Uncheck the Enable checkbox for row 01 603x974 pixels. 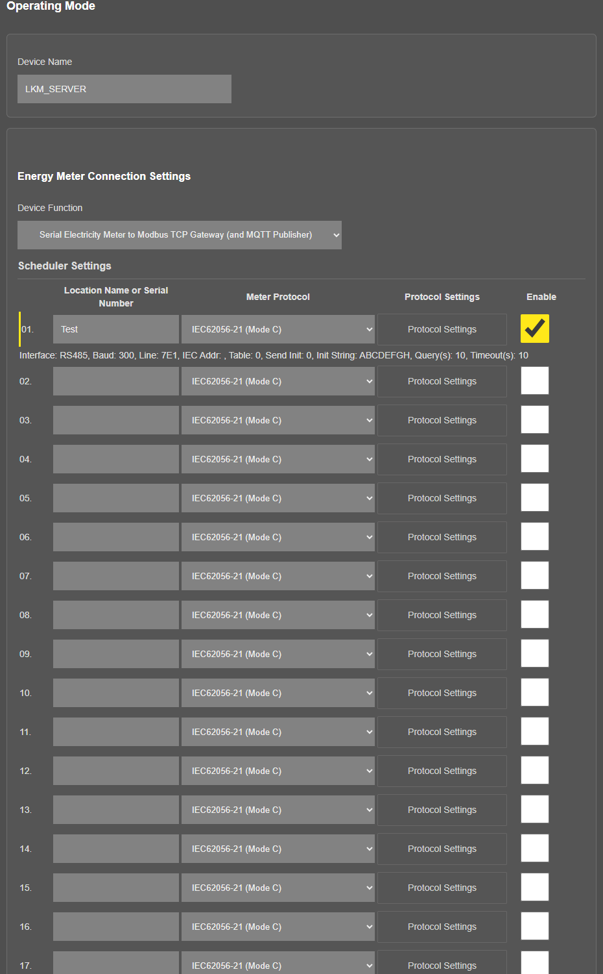tap(535, 329)
